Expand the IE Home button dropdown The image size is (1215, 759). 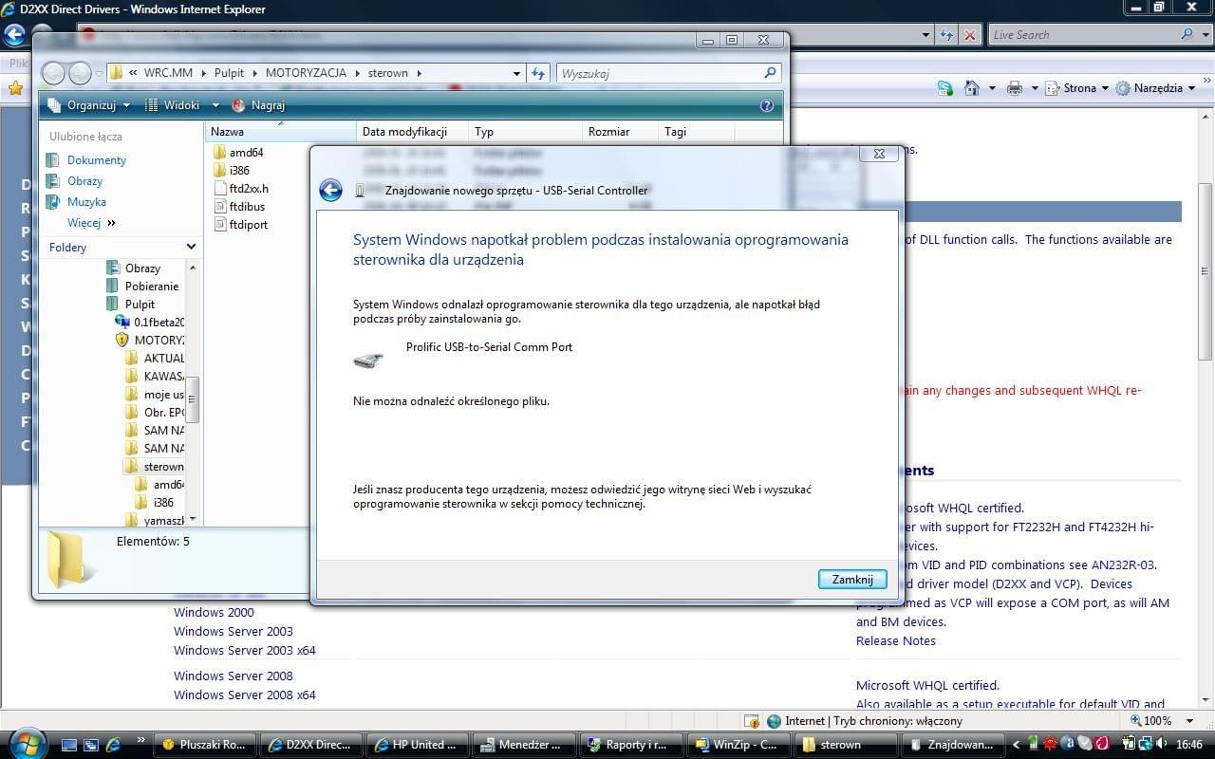point(991,87)
